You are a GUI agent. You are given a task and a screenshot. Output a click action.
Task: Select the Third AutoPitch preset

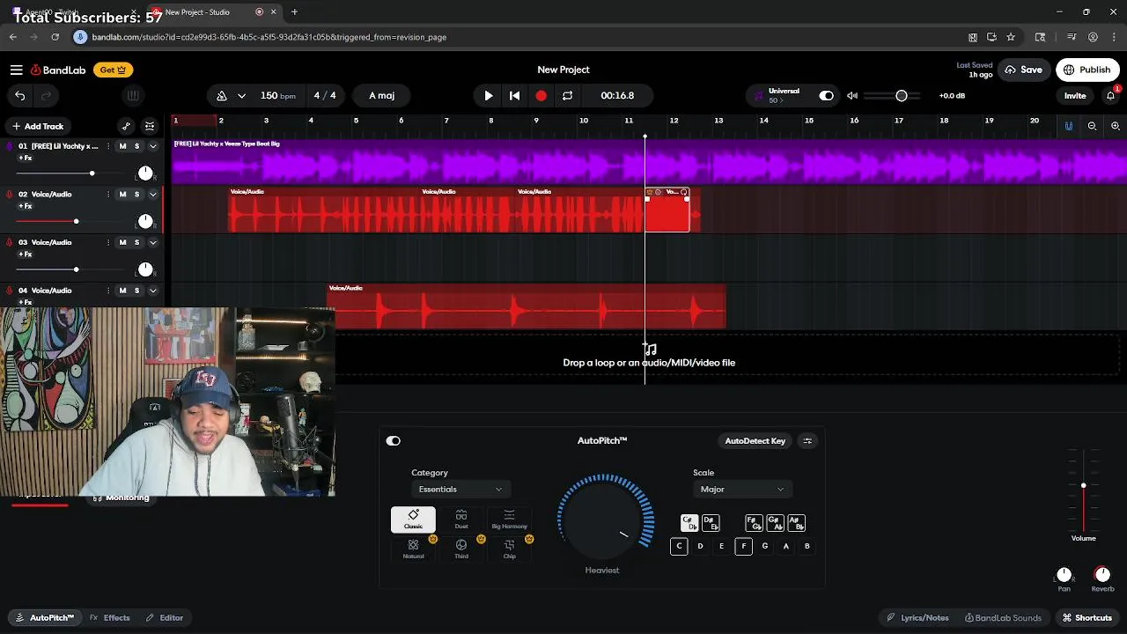pyautogui.click(x=461, y=549)
